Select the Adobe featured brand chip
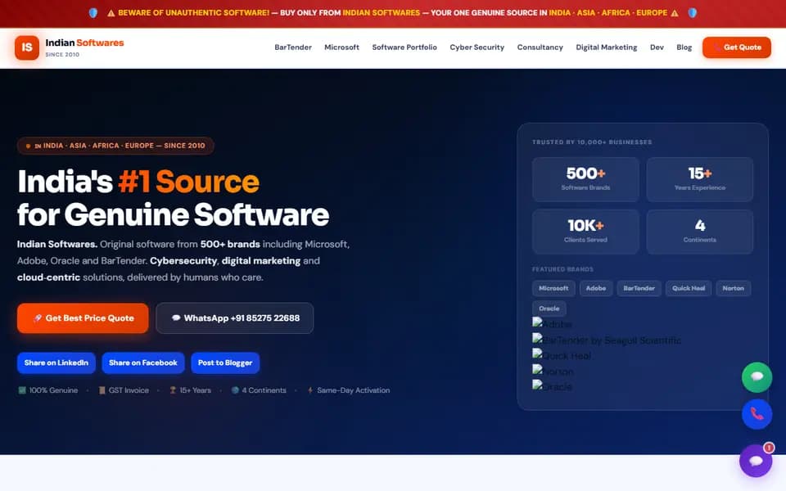The height and width of the screenshot is (491, 786). click(x=596, y=289)
